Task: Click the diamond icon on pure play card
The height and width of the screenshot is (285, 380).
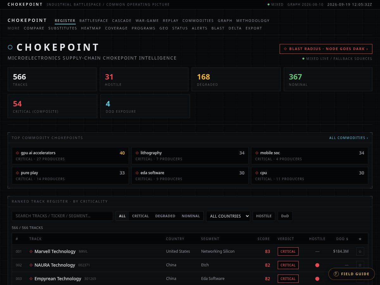Action: coord(17,173)
